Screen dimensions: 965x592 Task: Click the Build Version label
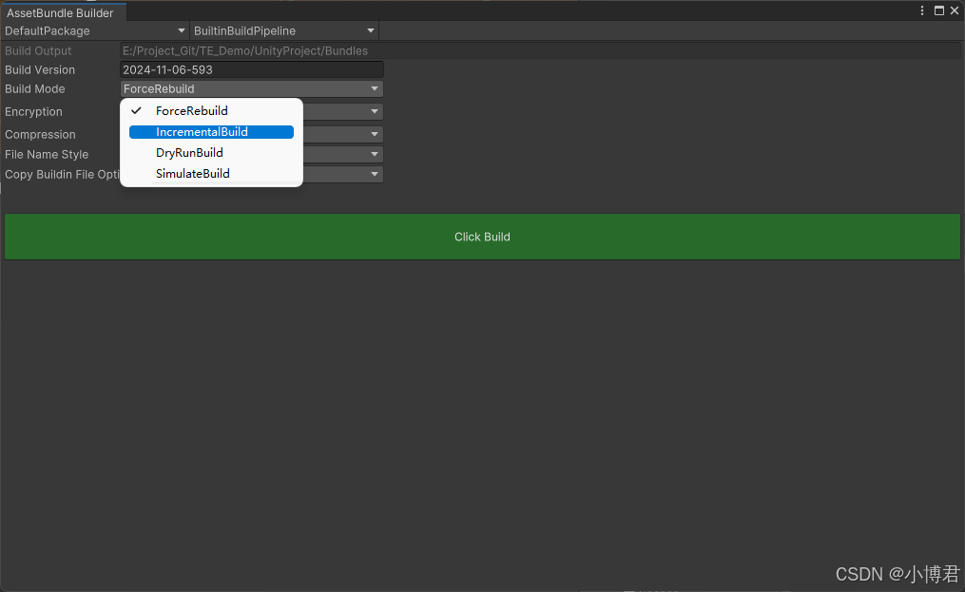pyautogui.click(x=40, y=69)
